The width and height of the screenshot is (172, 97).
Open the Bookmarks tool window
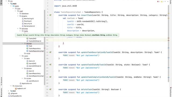tap(1, 92)
